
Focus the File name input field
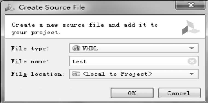(134, 61)
